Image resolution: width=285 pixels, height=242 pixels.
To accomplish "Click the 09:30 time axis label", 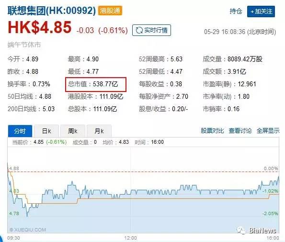I will 13,238.
